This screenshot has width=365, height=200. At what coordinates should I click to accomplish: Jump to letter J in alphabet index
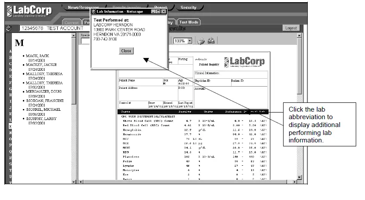click(10, 108)
